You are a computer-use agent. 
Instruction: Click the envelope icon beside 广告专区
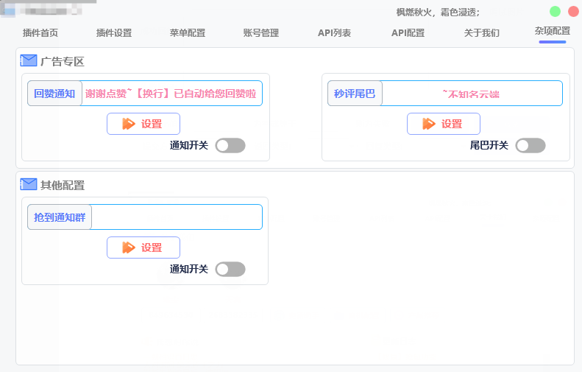click(29, 60)
